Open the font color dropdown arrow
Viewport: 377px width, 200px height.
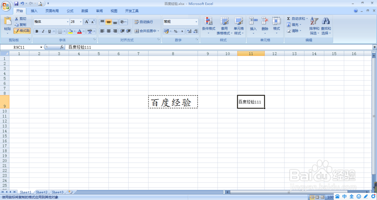click(84, 32)
